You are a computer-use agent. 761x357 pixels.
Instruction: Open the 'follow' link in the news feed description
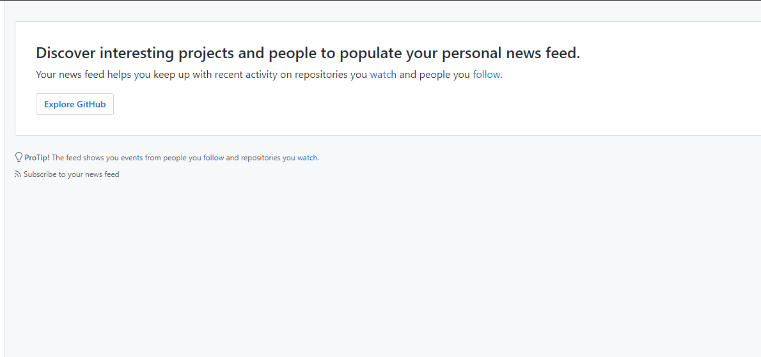pos(486,75)
